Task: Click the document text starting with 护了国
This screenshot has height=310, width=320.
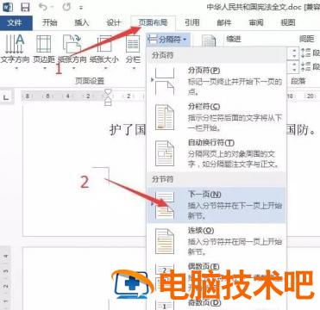Action: [128, 129]
